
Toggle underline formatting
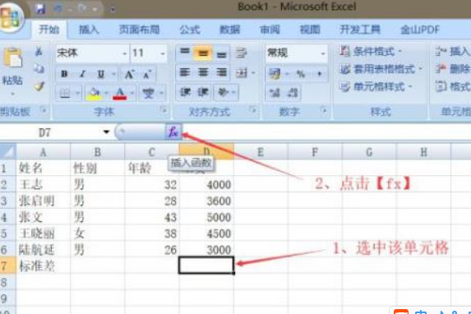pyautogui.click(x=101, y=74)
